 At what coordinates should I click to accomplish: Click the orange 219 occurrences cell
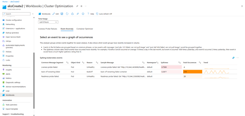coord(192,72)
